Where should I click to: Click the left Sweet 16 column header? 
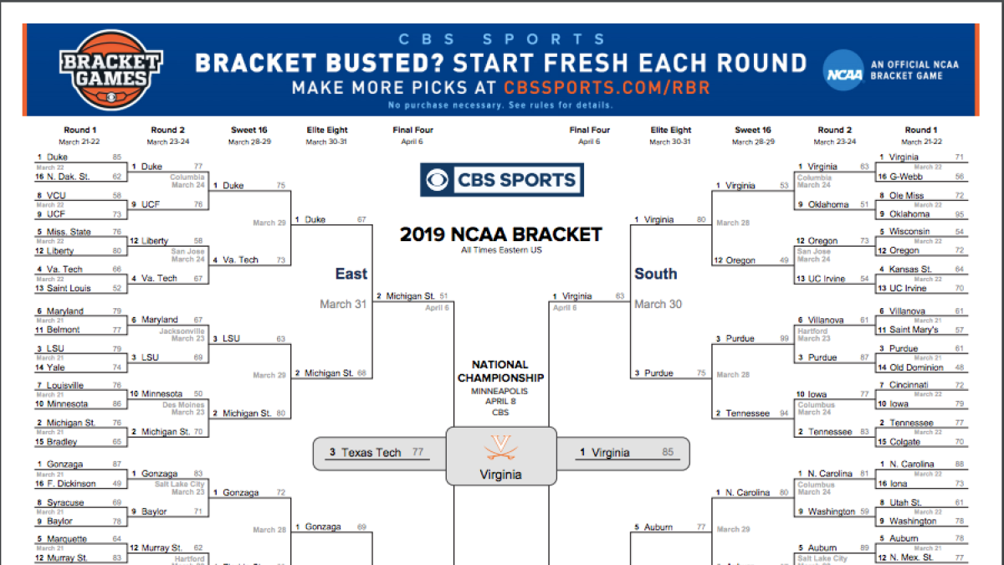[x=249, y=130]
